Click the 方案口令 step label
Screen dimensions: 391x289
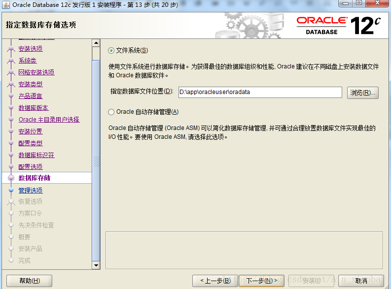[x=31, y=213]
